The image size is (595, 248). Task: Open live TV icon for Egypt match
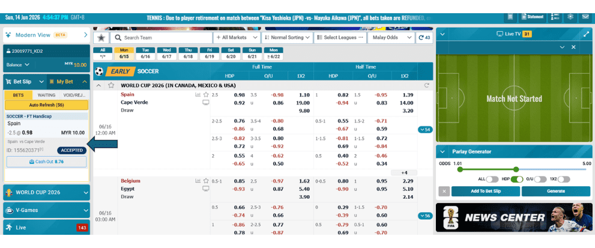tap(206, 189)
